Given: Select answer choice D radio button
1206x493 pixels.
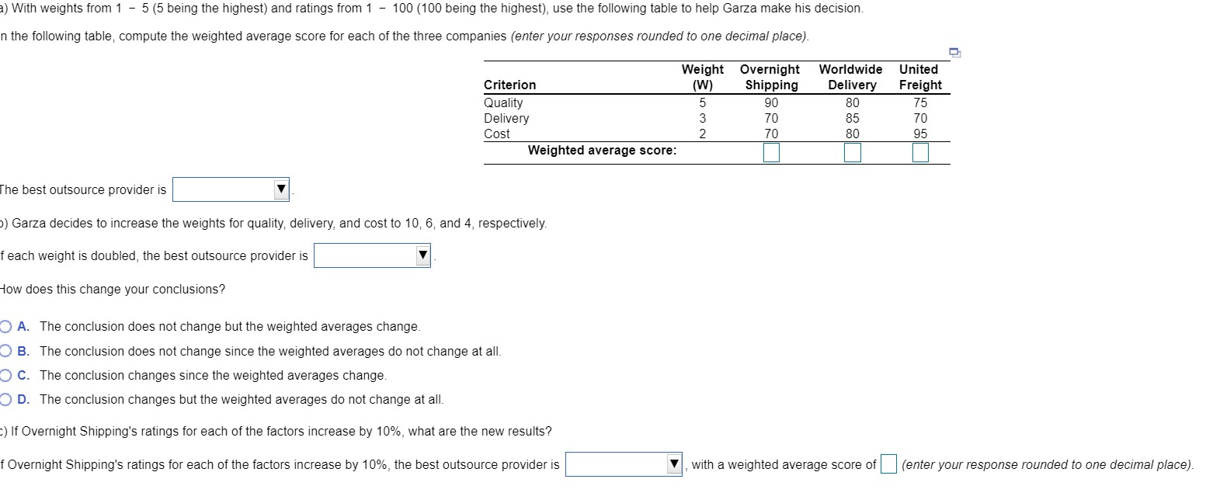Looking at the screenshot, I should point(6,399).
